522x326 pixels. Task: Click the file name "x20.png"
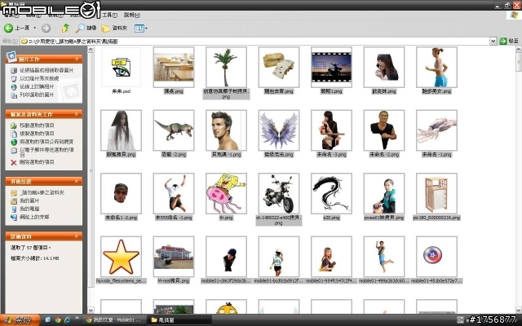331,218
